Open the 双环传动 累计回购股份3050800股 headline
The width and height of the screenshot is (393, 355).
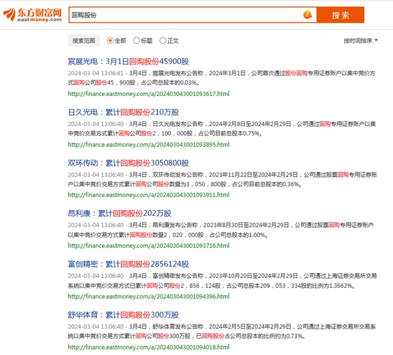pyautogui.click(x=128, y=163)
